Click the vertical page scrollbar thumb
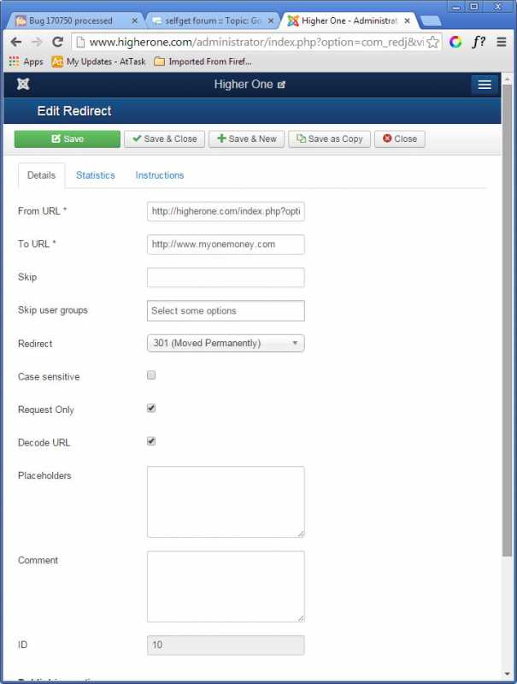The height and width of the screenshot is (684, 517). point(507,321)
